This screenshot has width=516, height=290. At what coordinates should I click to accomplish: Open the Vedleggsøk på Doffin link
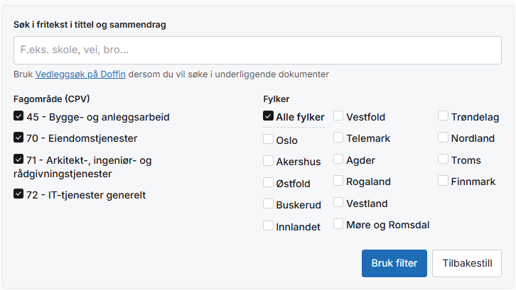(80, 74)
